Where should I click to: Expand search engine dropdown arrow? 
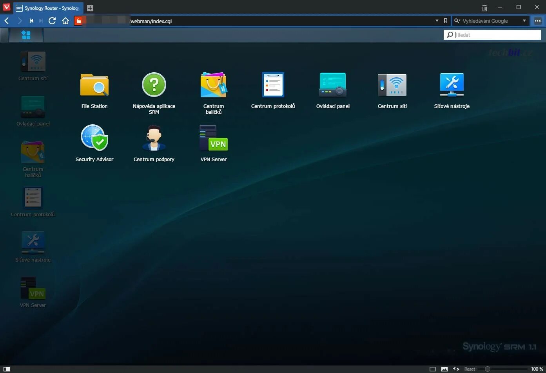tap(524, 21)
